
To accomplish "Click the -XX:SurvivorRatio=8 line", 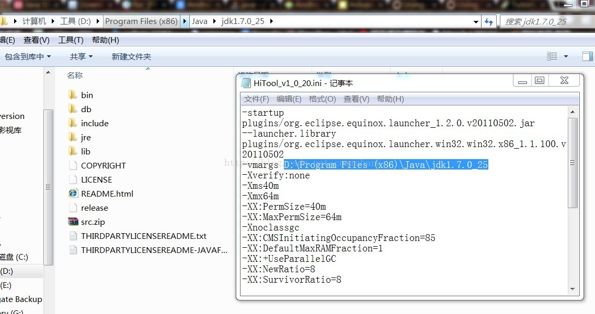I will click(x=292, y=280).
